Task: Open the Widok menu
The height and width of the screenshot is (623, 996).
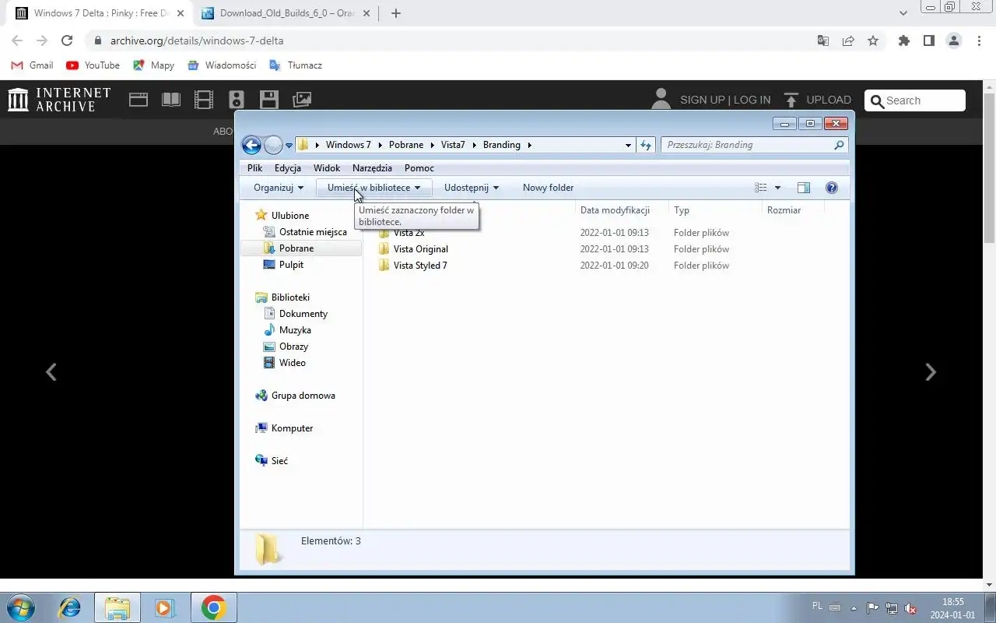Action: click(x=327, y=168)
